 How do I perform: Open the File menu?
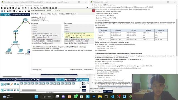[2, 5]
